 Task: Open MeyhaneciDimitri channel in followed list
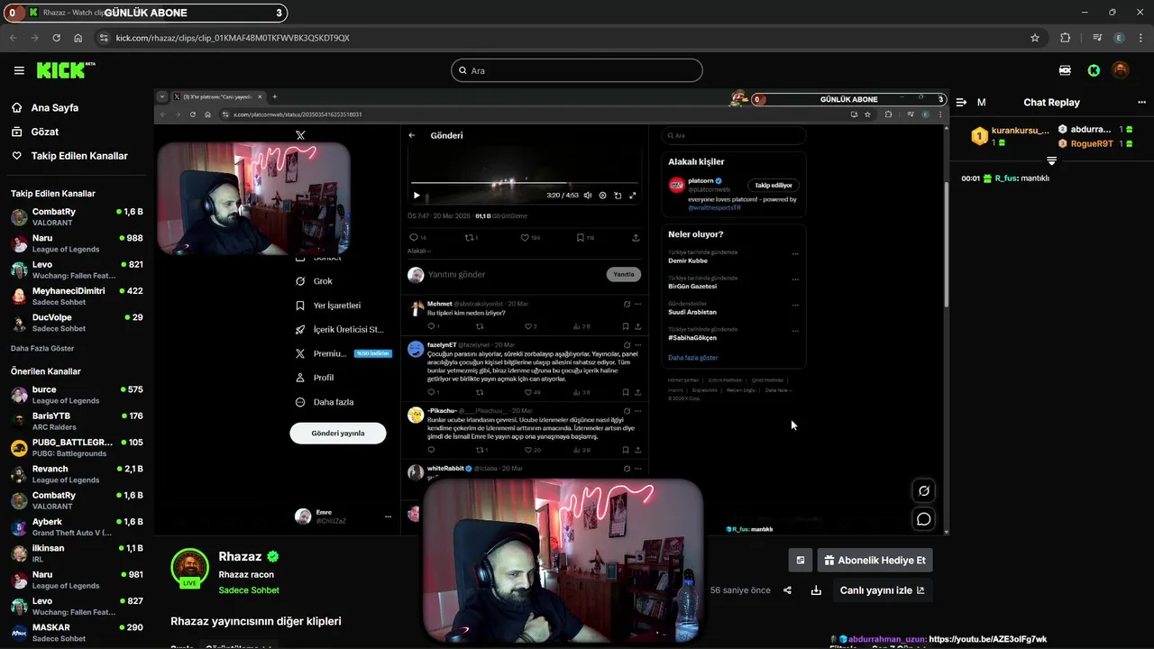tap(77, 296)
